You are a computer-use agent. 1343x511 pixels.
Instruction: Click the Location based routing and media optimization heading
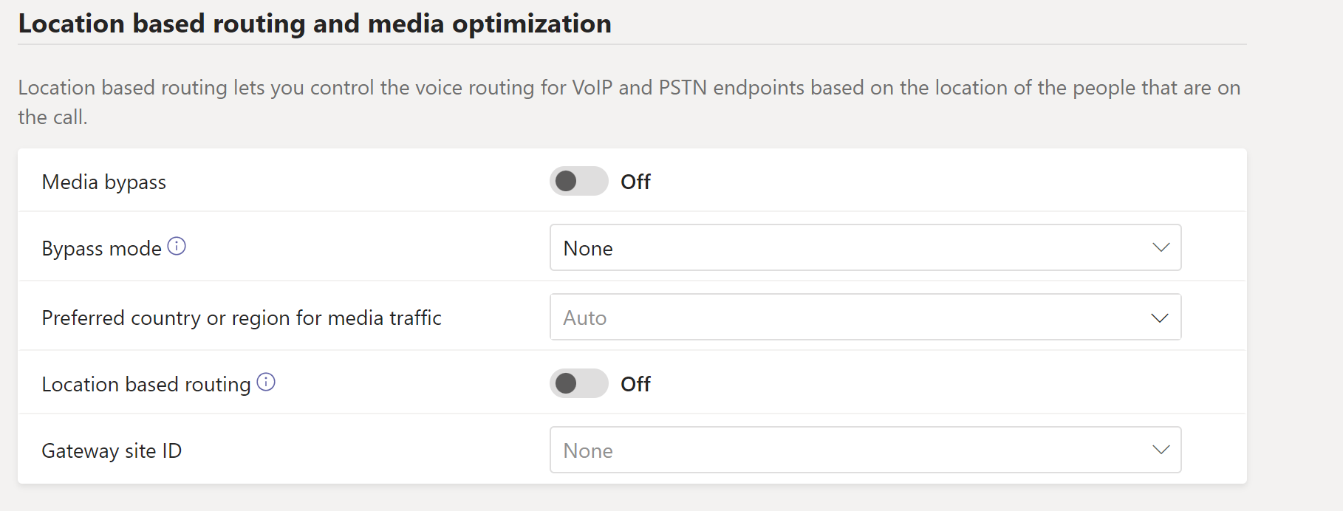coord(315,24)
